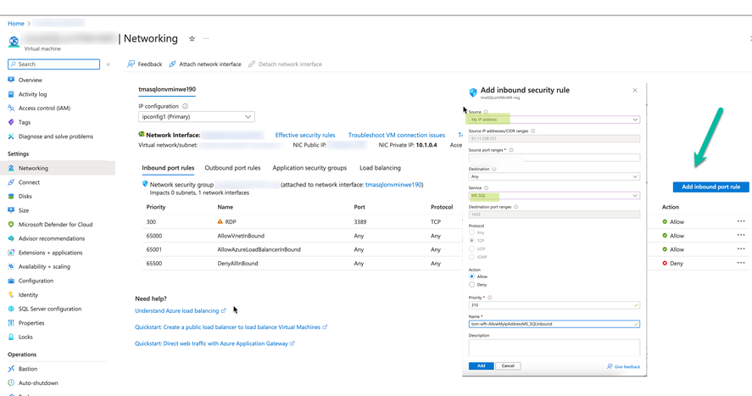Click Attach network interface in the toolbar
This screenshot has width=752, height=396.
pyautogui.click(x=205, y=64)
